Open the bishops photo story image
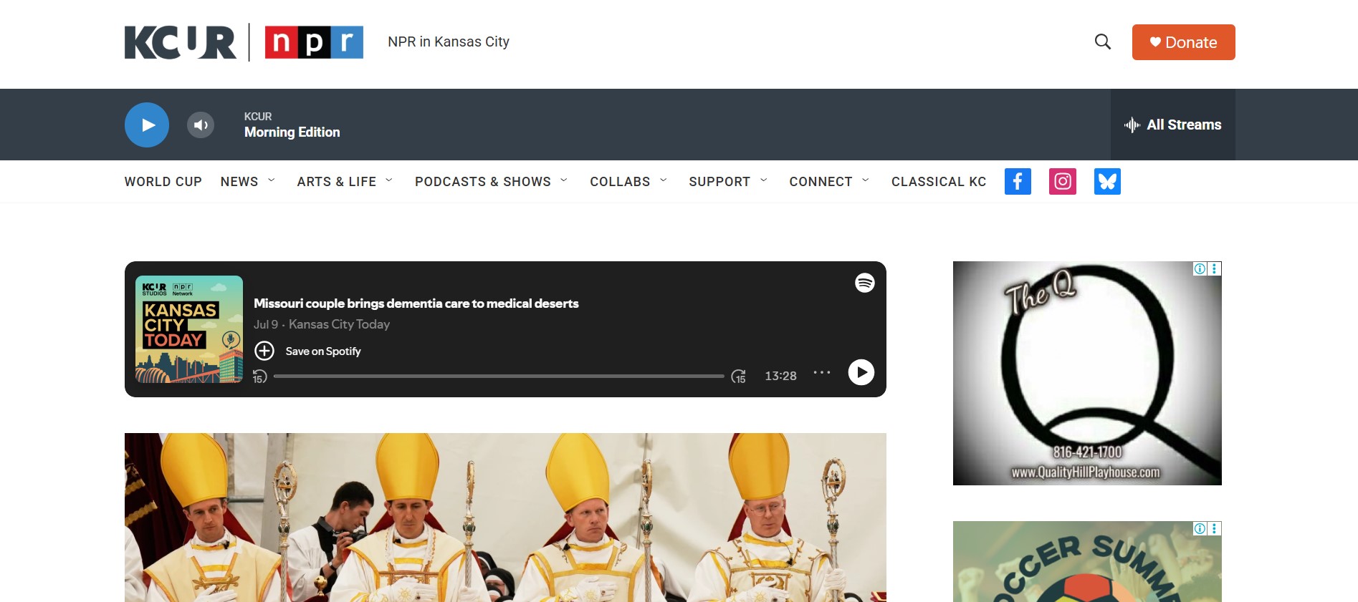 [x=505, y=518]
